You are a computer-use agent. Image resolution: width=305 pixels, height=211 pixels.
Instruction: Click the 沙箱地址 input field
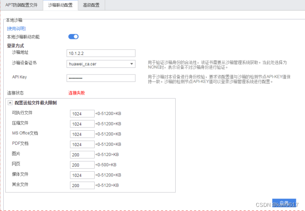point(101,53)
